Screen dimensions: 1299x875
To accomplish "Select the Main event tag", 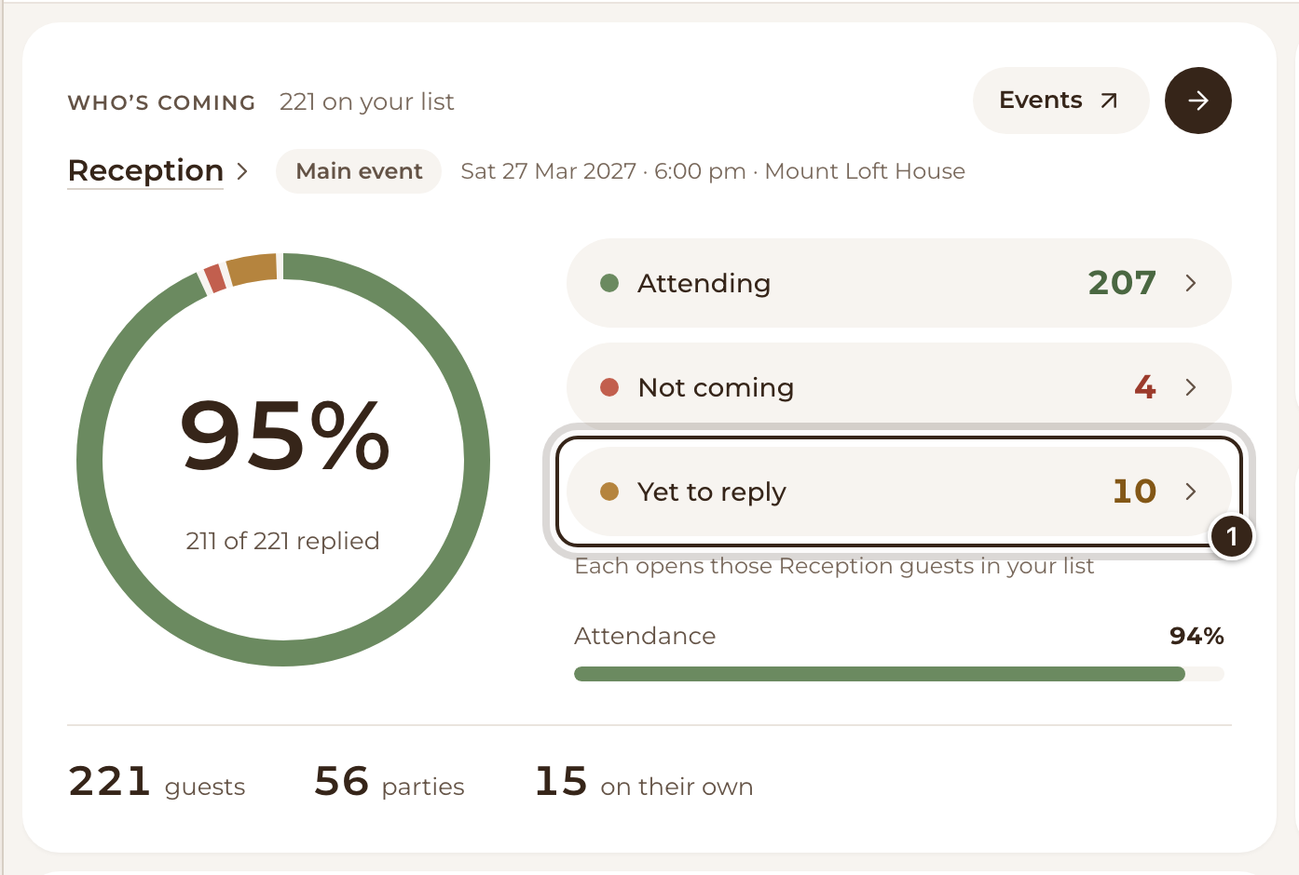I will pyautogui.click(x=359, y=171).
